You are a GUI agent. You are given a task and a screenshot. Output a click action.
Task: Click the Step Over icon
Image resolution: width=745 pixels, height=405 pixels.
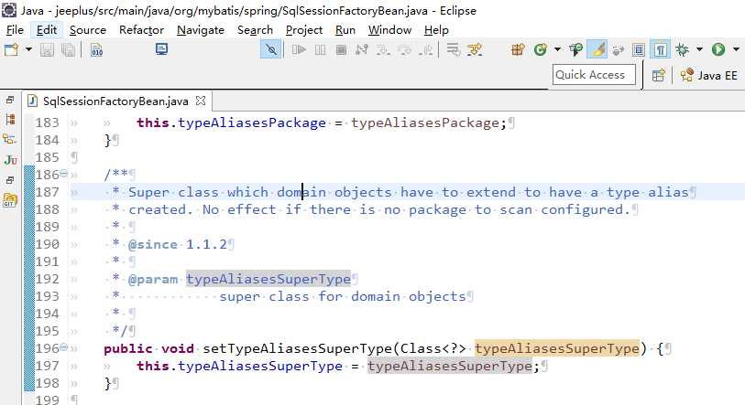[405, 49]
